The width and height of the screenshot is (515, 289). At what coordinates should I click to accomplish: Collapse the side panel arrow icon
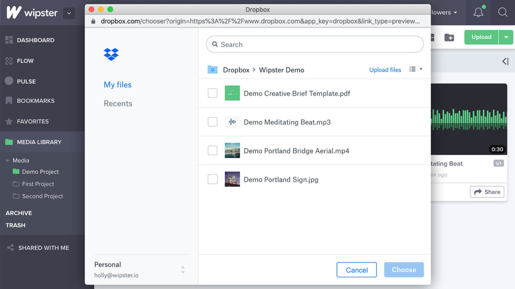point(505,61)
